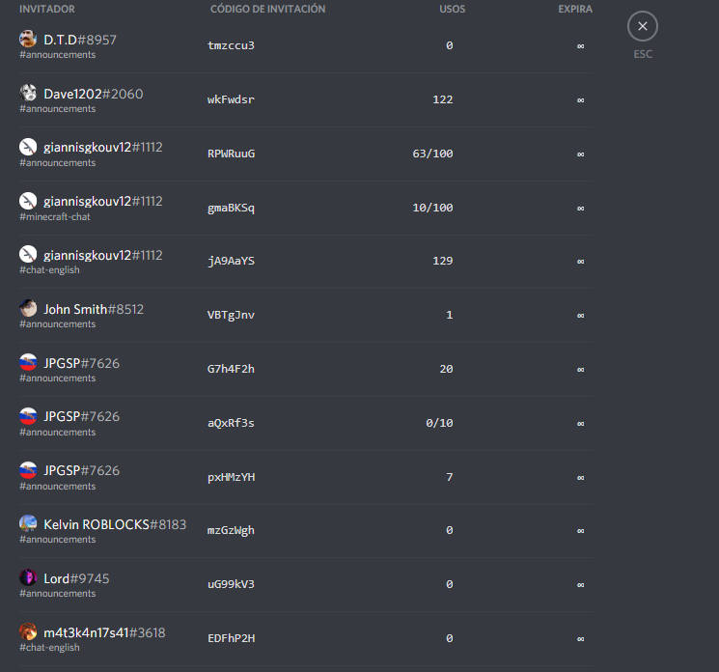Click D.T.D#8957 avatar icon
The height and width of the screenshot is (672, 719).
pyautogui.click(x=28, y=39)
